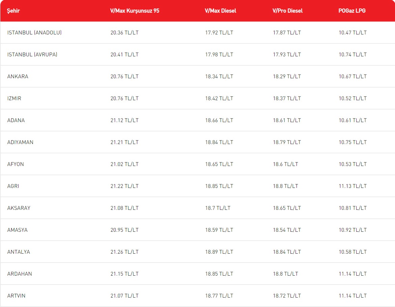Select the ISTANBUL (AVRUPA) row label
Viewport: 395px width, 307px height.
click(x=32, y=55)
